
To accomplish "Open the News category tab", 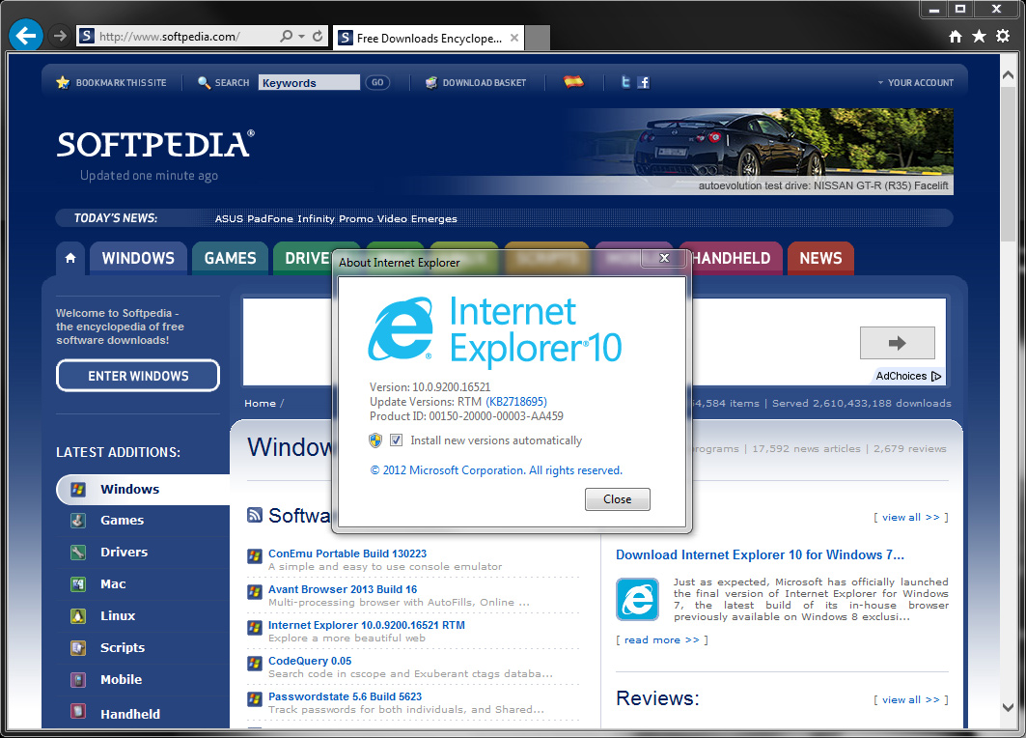I will [x=820, y=258].
